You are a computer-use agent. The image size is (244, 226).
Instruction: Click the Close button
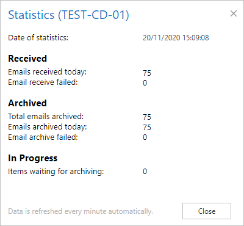tap(207, 211)
